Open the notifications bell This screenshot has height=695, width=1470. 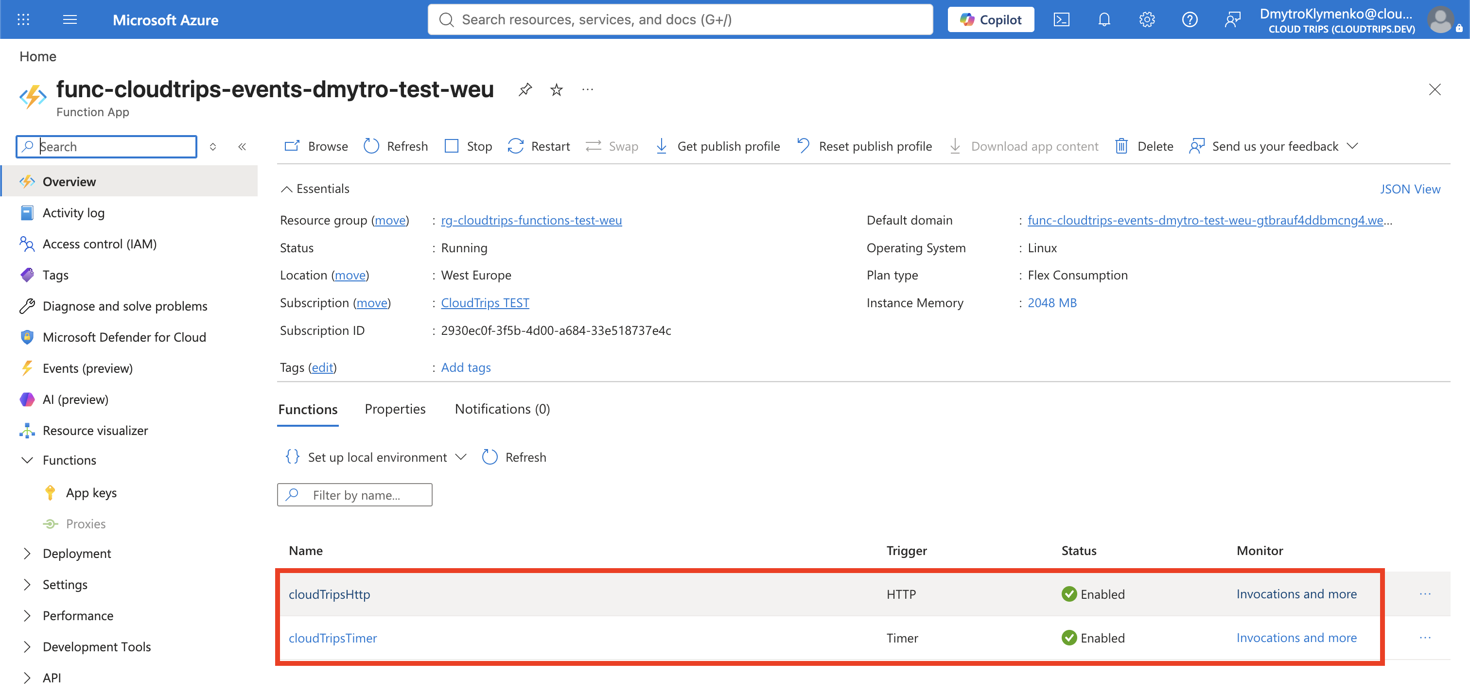click(x=1103, y=19)
